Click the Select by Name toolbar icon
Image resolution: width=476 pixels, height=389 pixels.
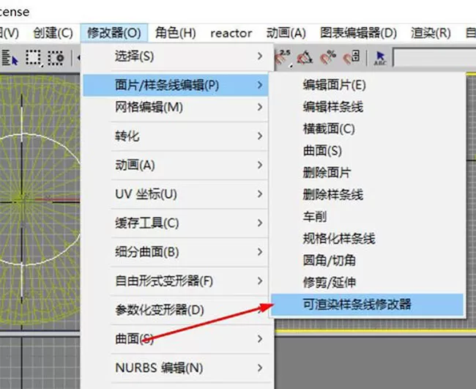[10, 58]
